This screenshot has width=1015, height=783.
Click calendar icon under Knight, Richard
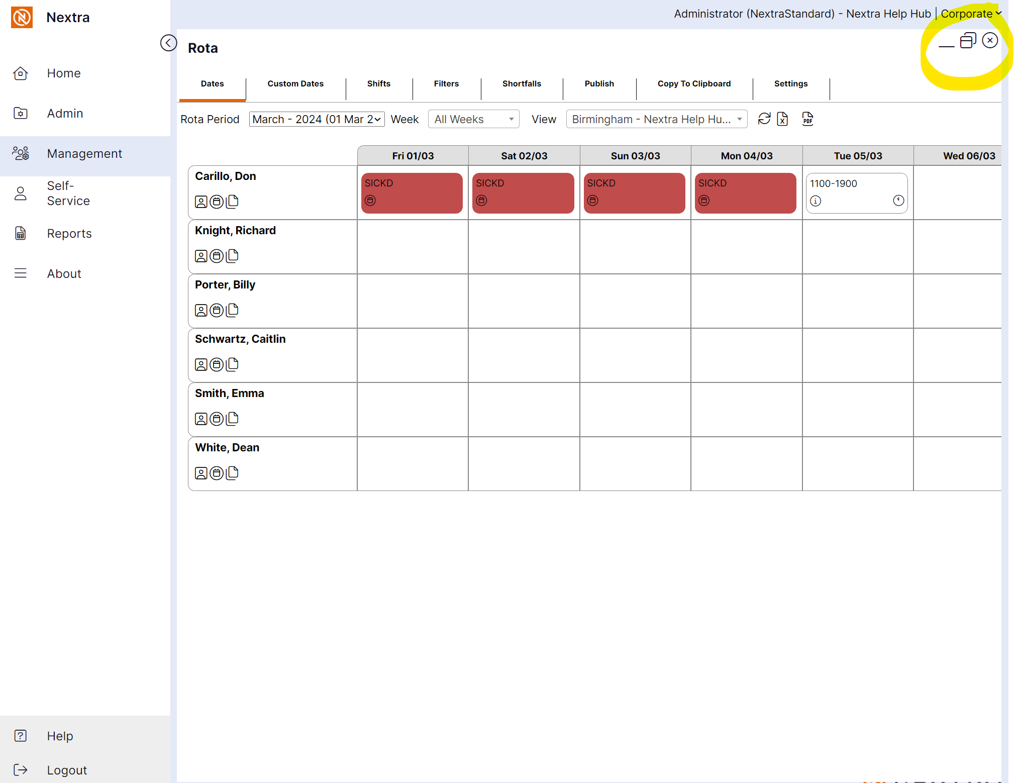click(217, 256)
